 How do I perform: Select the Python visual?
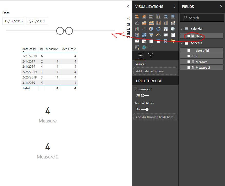point(173,41)
